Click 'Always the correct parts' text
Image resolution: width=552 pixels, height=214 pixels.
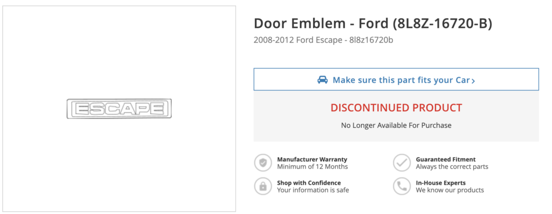pyautogui.click(x=452, y=167)
